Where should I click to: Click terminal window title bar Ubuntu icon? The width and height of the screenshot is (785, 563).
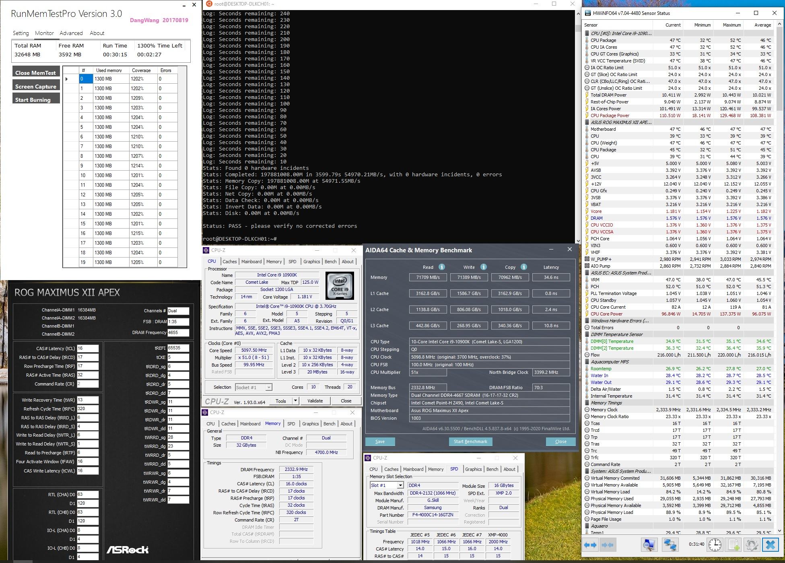tap(208, 4)
